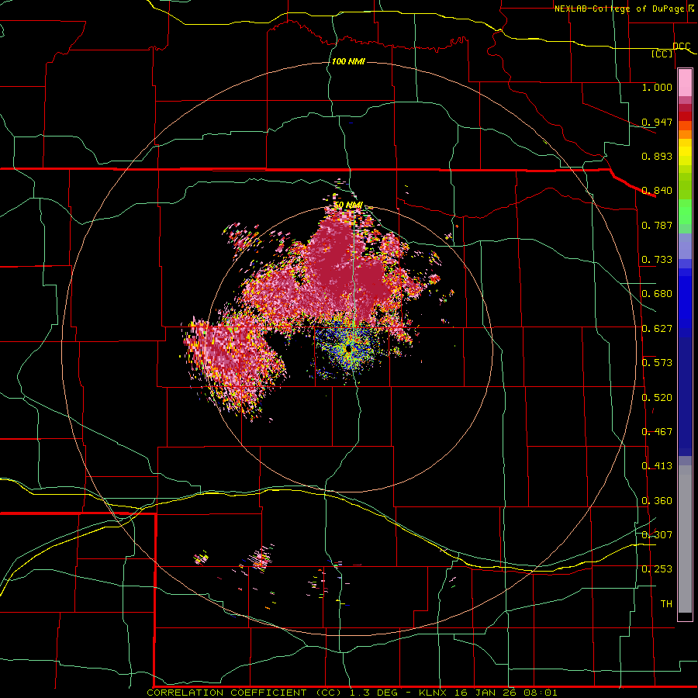Click the "1.3 DEG" elevation angle text
Screen dimensions: 698x698
coord(375,693)
